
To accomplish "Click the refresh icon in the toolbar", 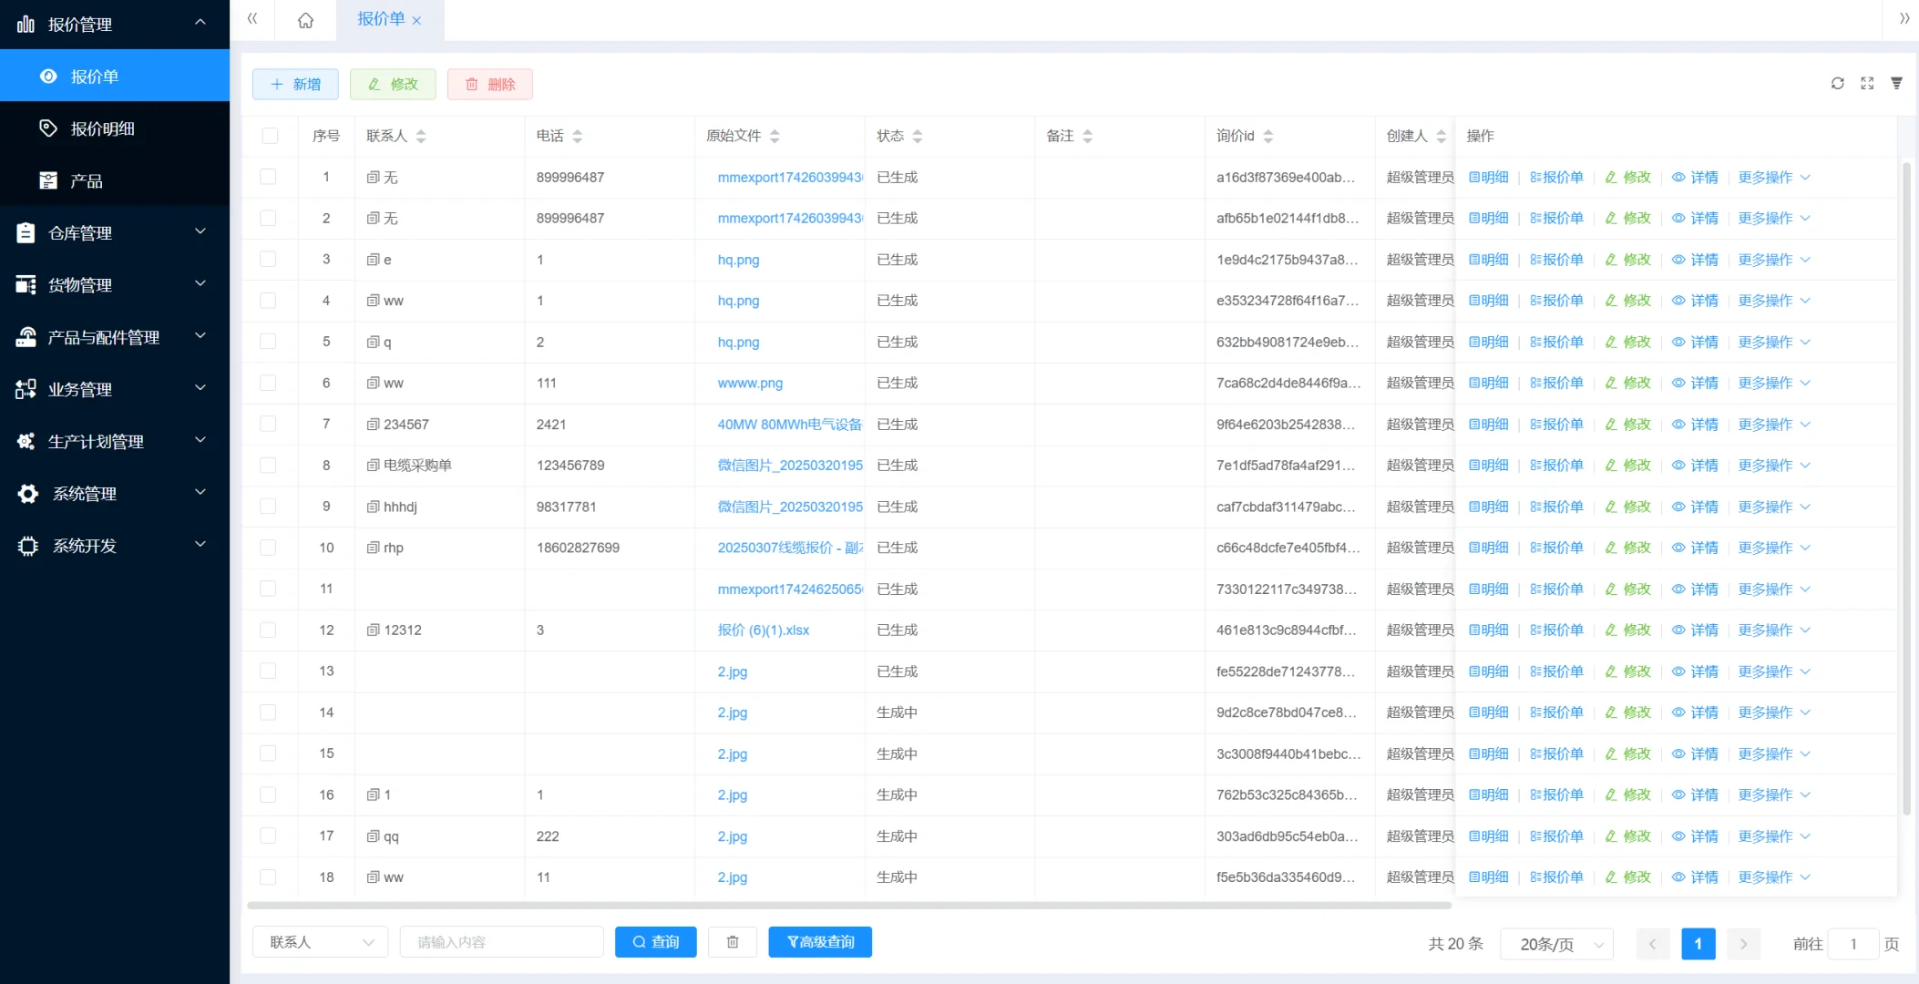I will (x=1837, y=84).
